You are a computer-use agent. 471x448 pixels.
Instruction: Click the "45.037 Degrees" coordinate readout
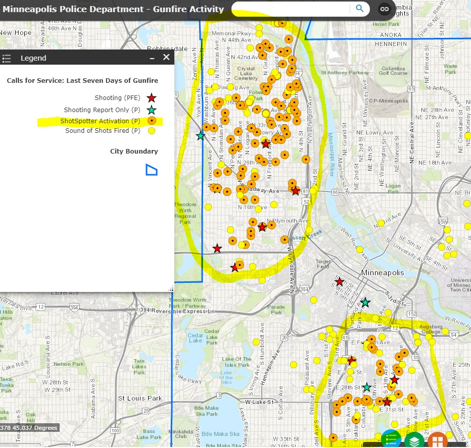coord(34,428)
